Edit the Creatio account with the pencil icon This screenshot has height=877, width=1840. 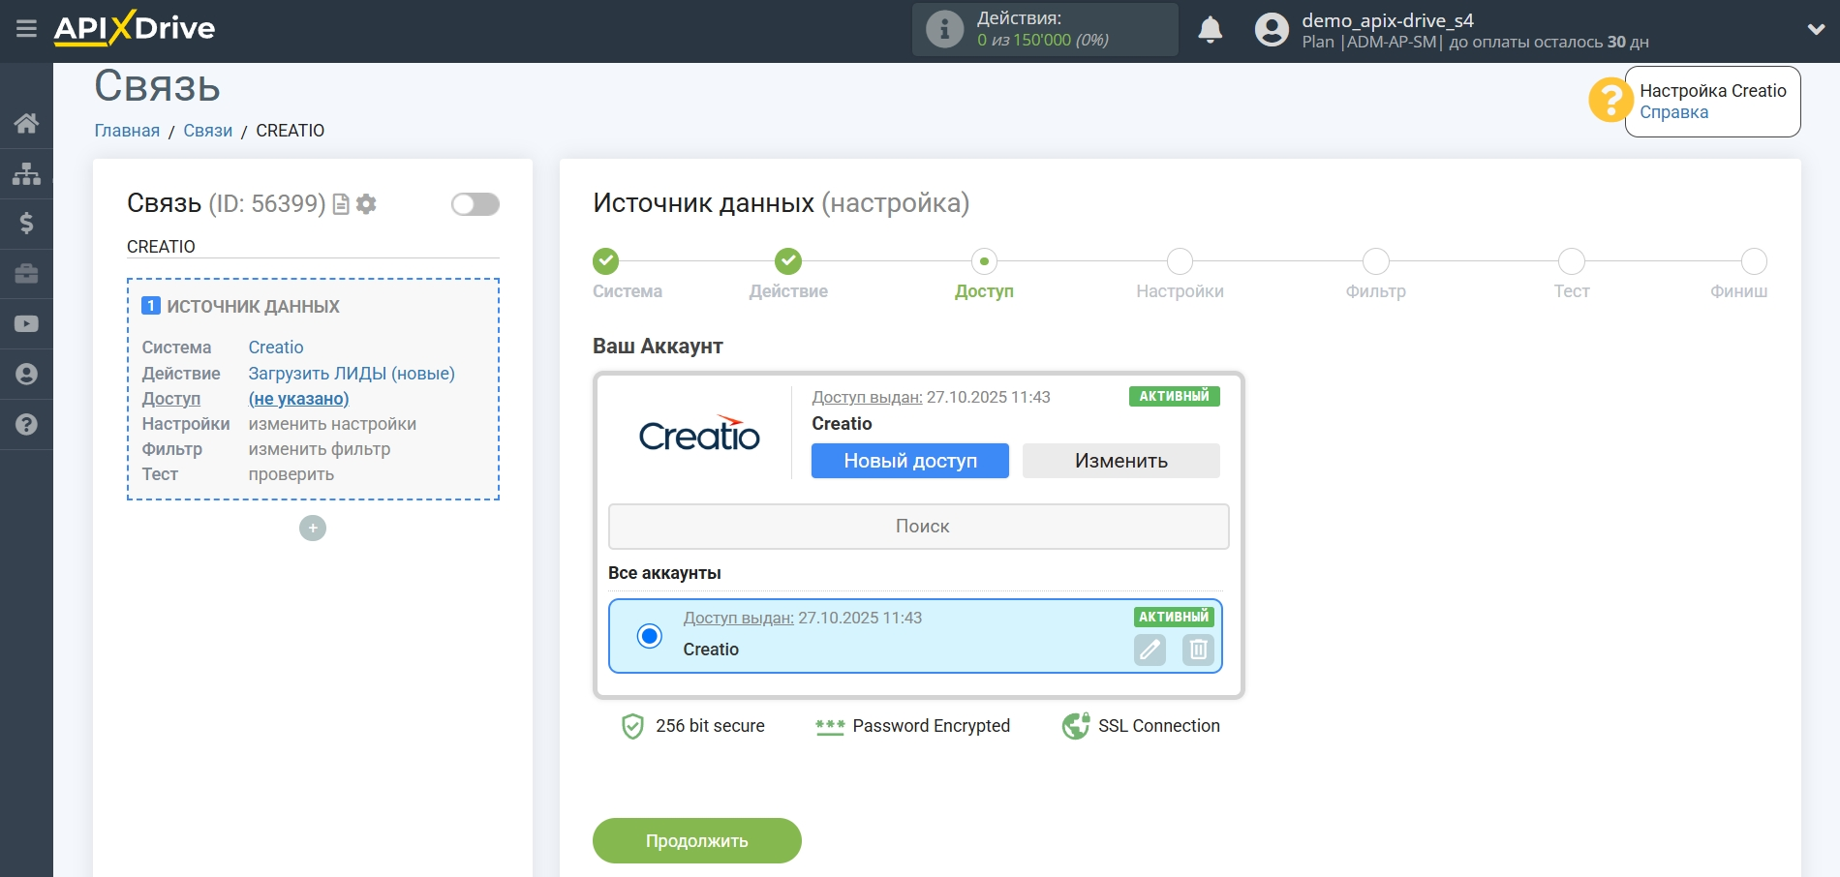(1150, 650)
